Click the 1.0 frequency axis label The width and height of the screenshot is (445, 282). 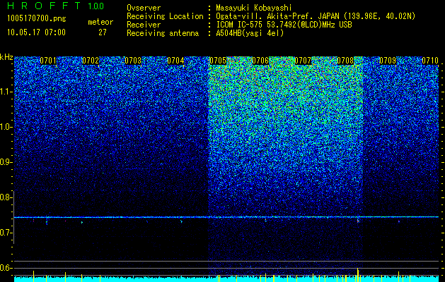6,127
